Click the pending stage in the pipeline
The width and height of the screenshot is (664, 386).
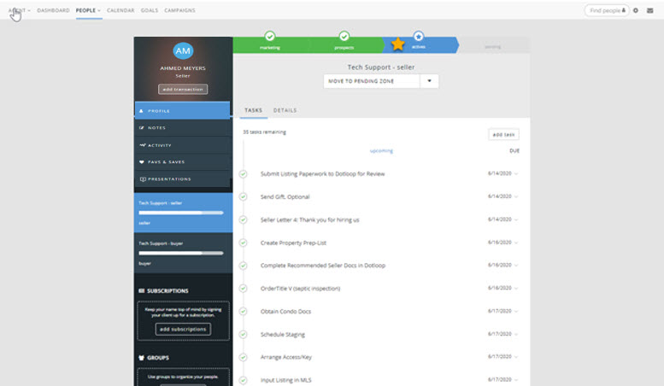[492, 47]
